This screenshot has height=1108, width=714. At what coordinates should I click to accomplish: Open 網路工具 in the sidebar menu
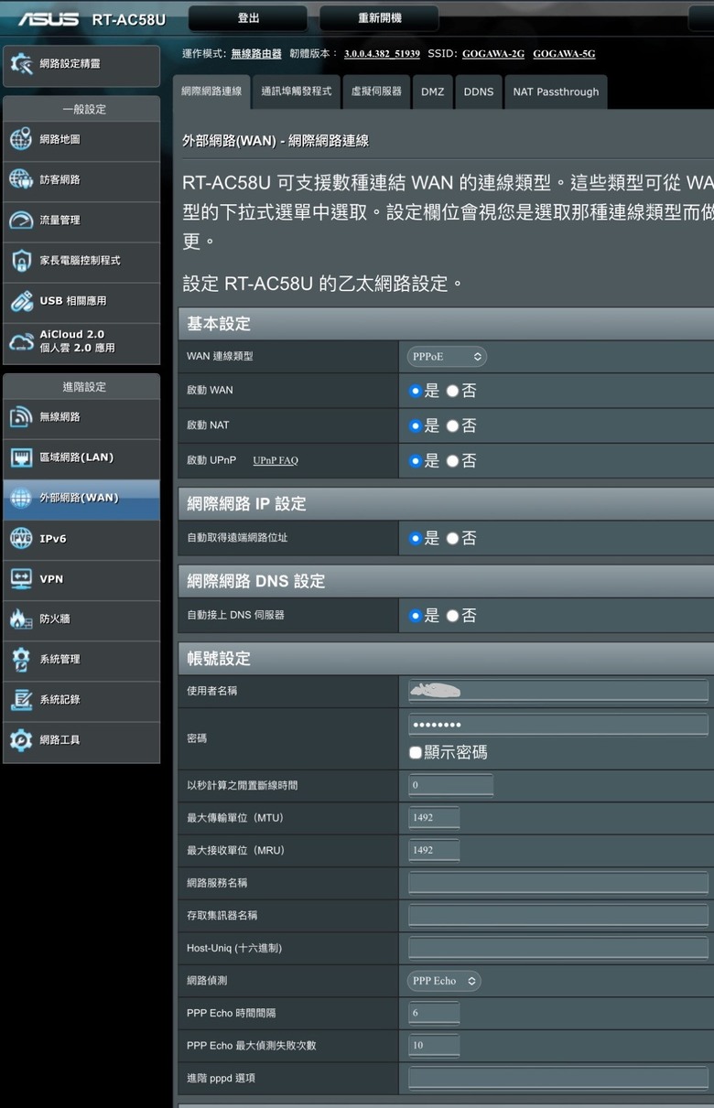pos(81,739)
